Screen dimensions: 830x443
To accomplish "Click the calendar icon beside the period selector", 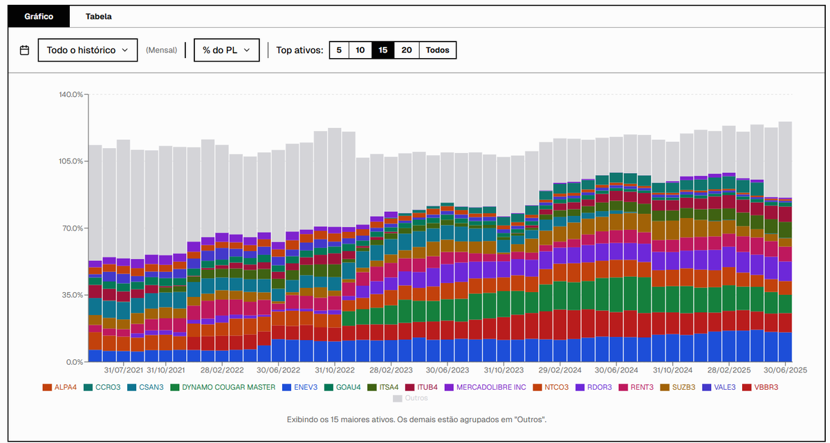I will click(24, 50).
